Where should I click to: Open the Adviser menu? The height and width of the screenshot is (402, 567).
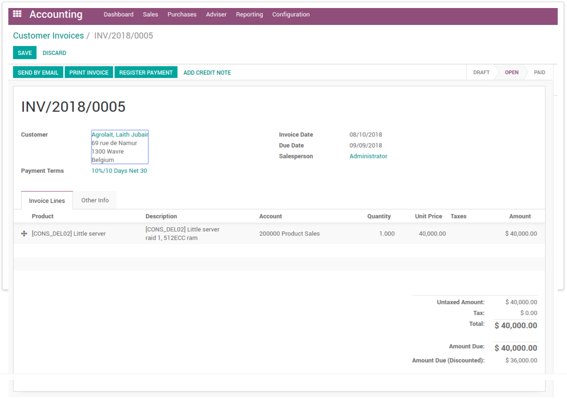[216, 14]
